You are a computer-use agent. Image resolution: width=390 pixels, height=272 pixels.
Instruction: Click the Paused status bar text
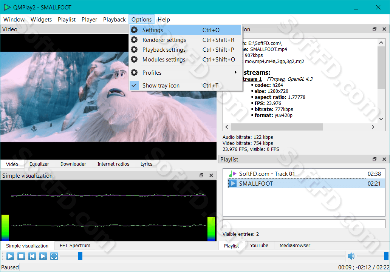(10, 267)
